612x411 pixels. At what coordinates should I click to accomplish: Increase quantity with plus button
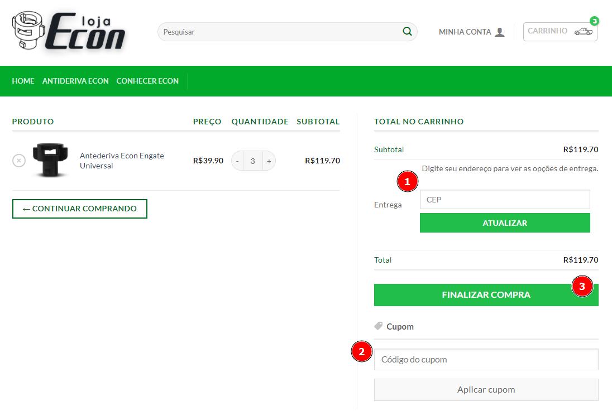[269, 161]
